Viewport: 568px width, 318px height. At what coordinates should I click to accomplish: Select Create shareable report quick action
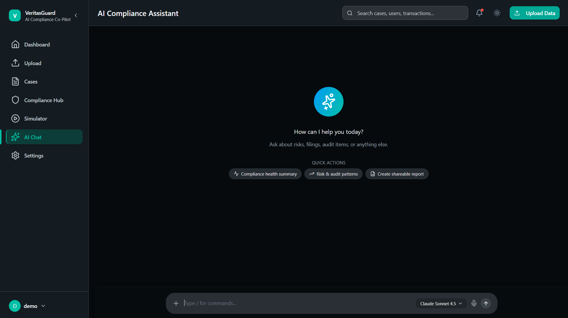(397, 174)
